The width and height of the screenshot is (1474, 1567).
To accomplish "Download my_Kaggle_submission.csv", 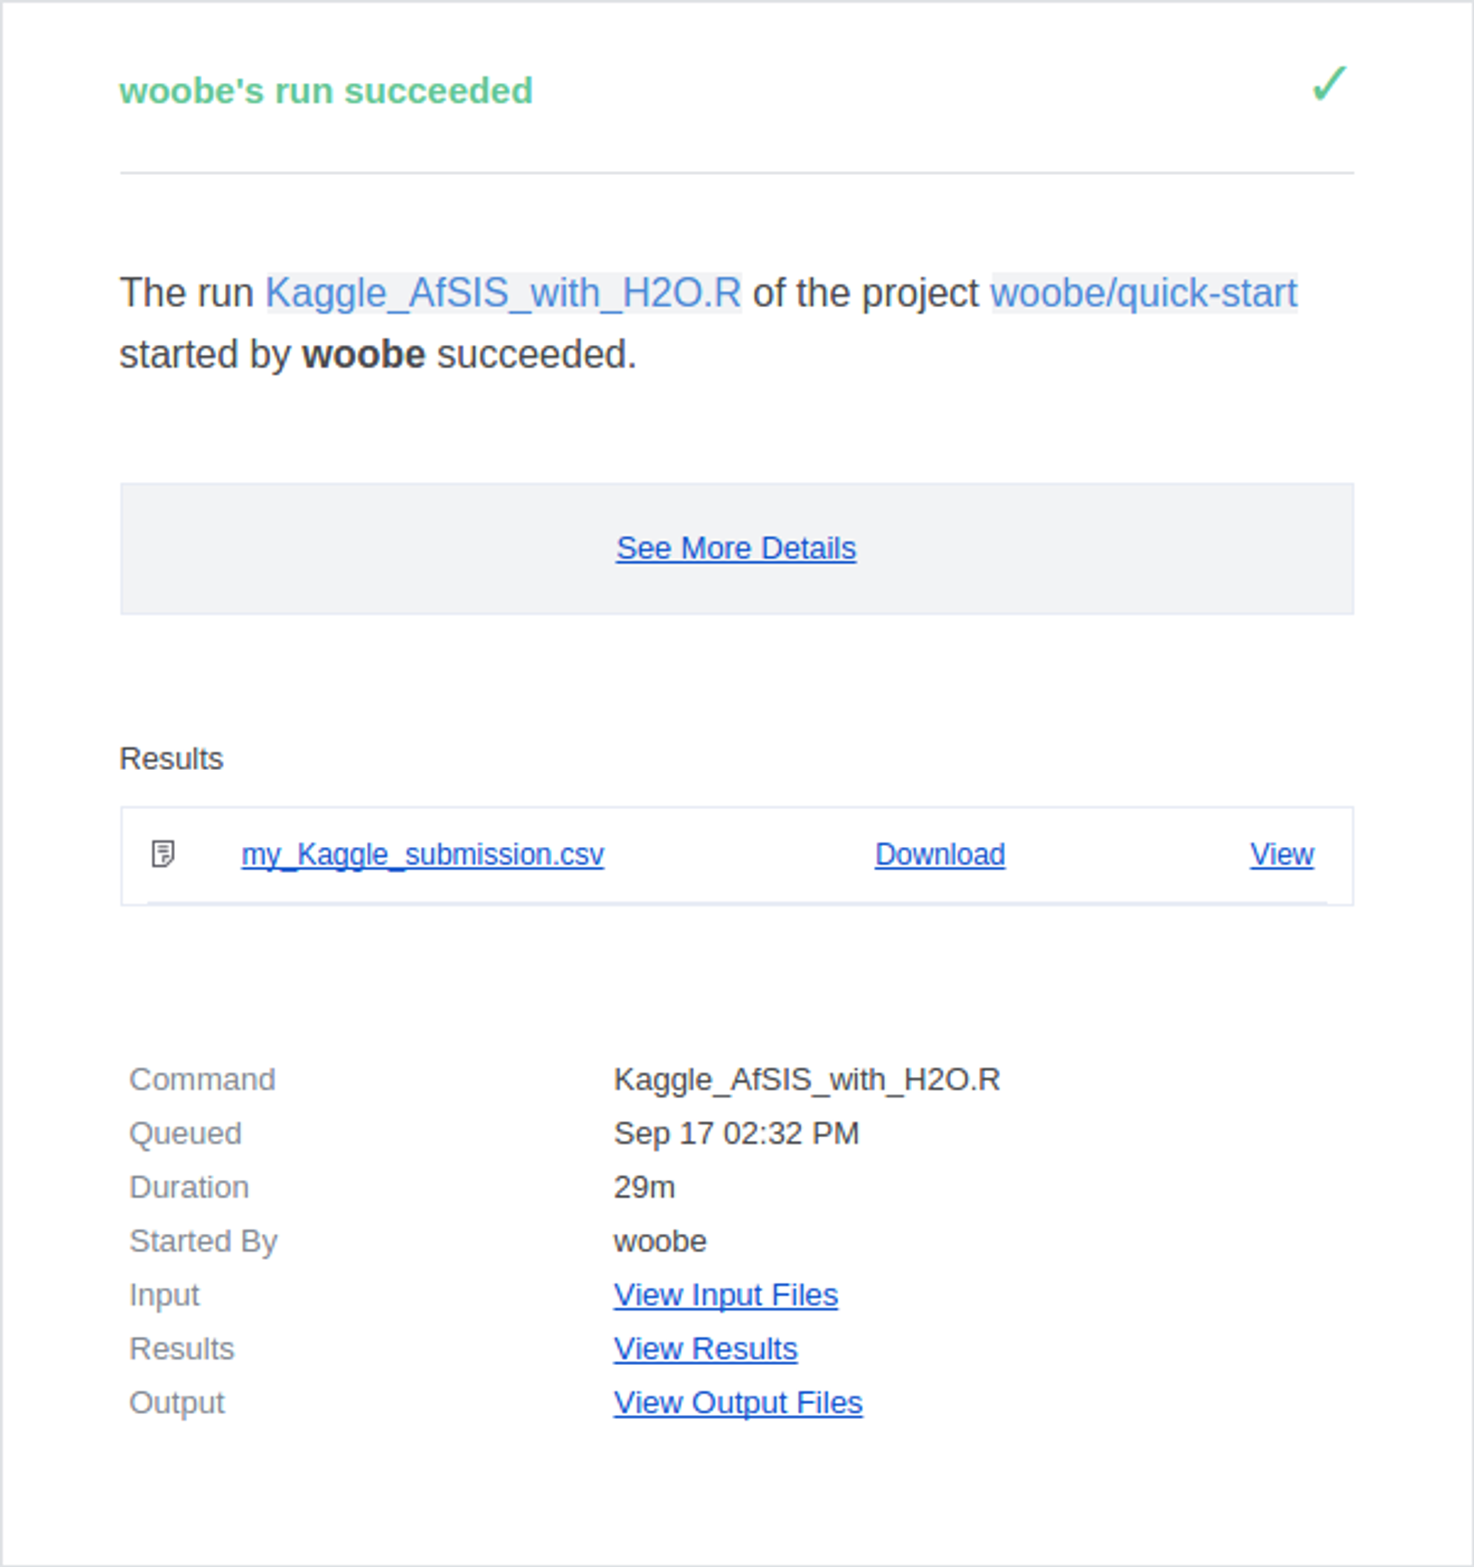I will [939, 854].
